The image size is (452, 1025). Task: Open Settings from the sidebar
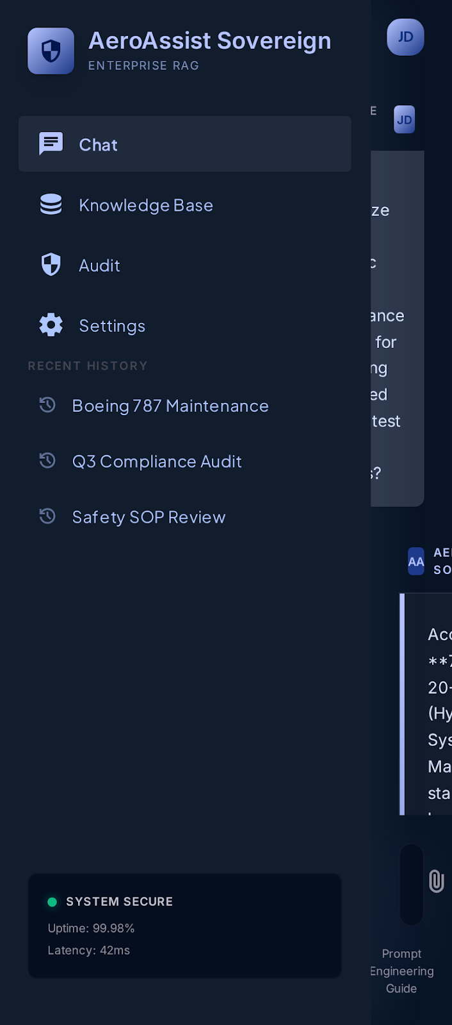coord(185,325)
